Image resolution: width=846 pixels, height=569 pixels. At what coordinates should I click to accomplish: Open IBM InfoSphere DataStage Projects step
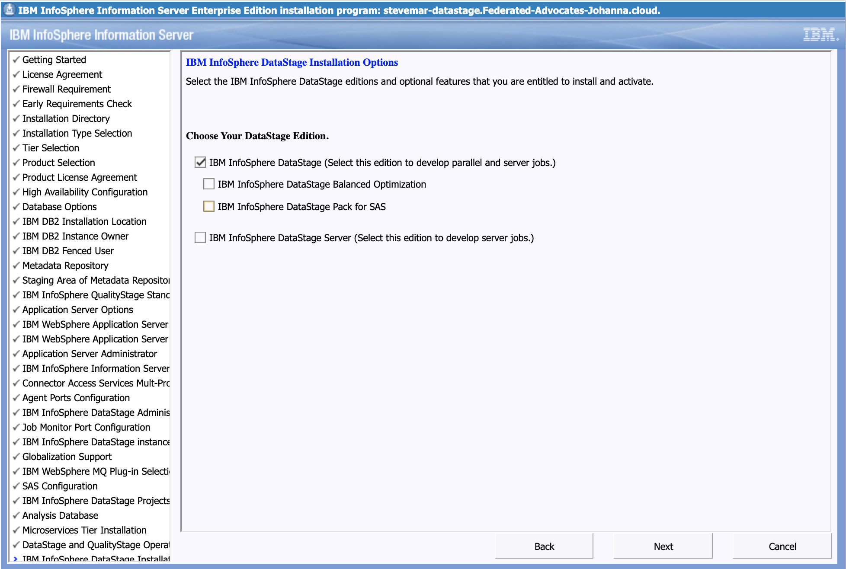96,501
